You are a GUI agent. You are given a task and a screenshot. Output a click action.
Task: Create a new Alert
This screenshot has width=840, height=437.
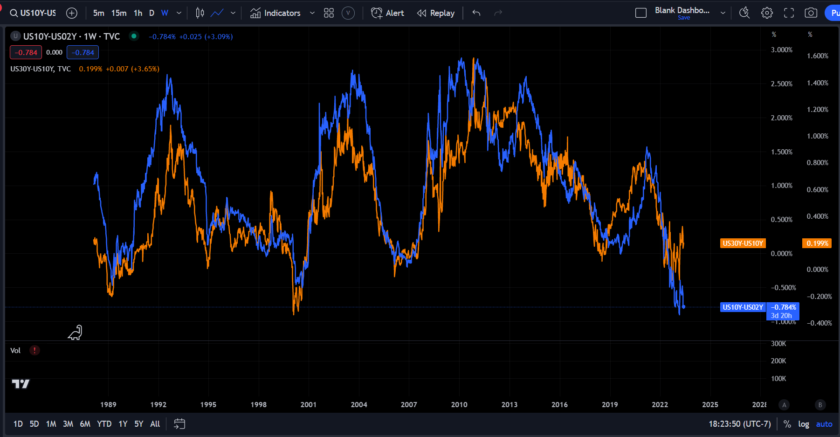click(387, 13)
